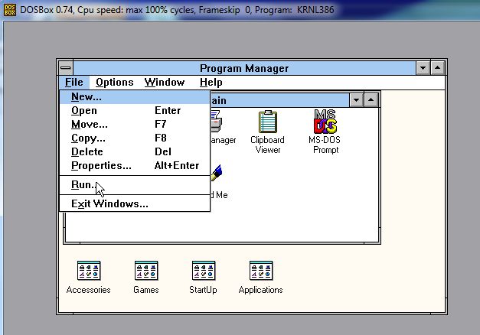
Task: Choose Open from the File menu
Action: point(135,110)
